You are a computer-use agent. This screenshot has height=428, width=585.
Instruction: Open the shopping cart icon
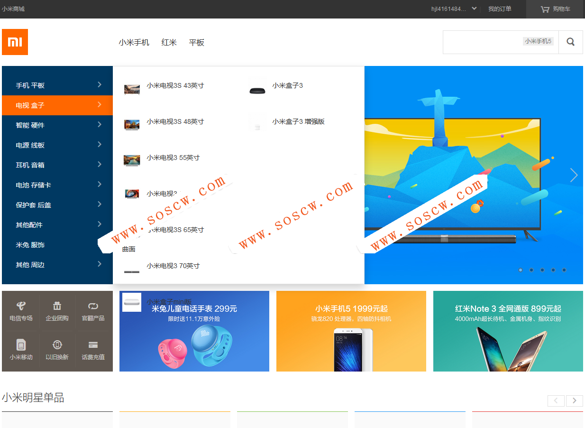coord(545,9)
